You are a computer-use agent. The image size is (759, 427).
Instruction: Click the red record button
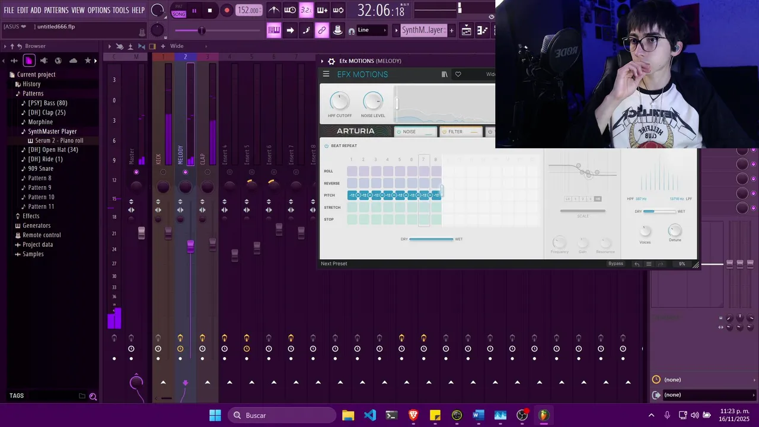[x=227, y=10]
